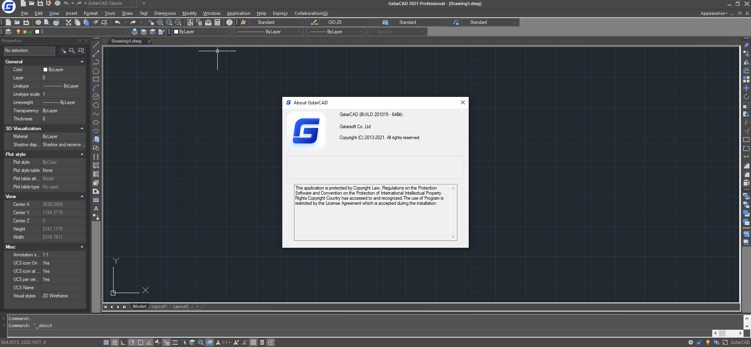751x347 pixels.
Task: Open the Help question mark icon
Action: click(229, 22)
